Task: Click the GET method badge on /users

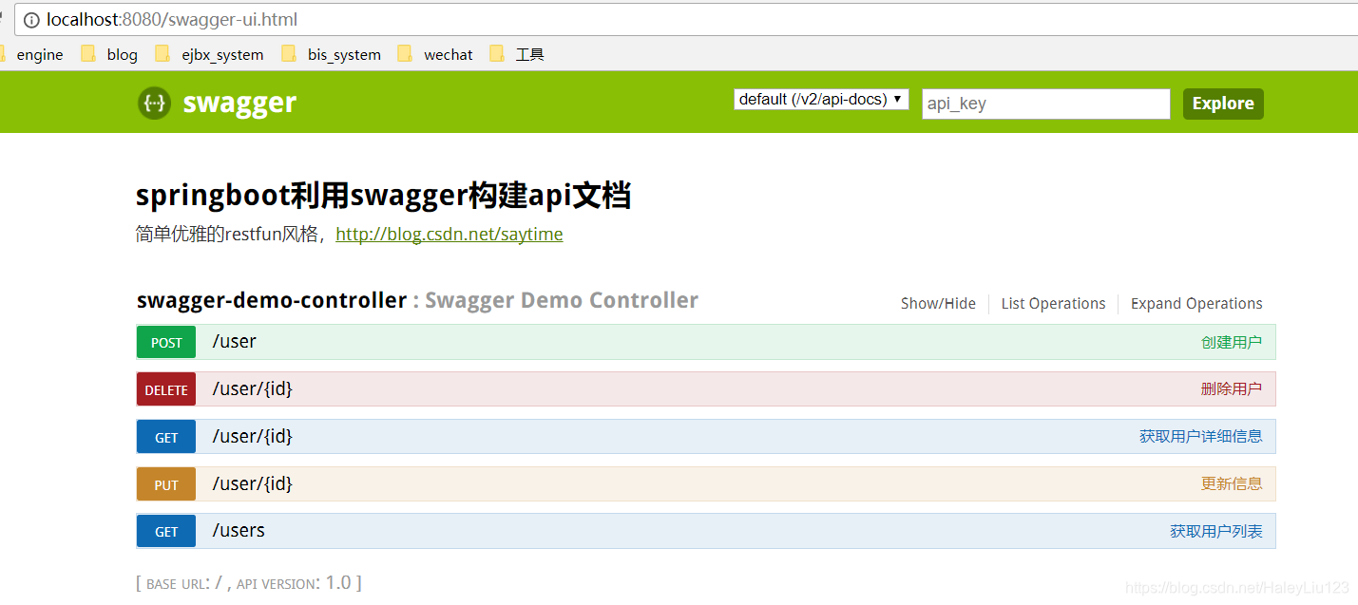Action: [x=165, y=531]
